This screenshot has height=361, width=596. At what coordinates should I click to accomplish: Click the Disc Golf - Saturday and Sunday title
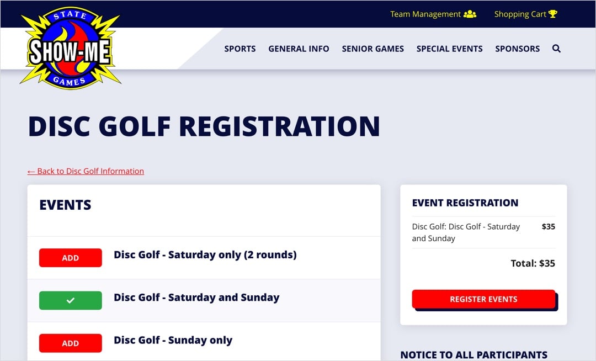pos(196,298)
